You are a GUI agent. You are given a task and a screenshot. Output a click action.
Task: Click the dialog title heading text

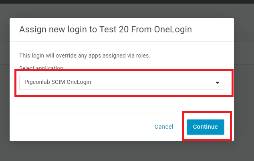pyautogui.click(x=105, y=30)
